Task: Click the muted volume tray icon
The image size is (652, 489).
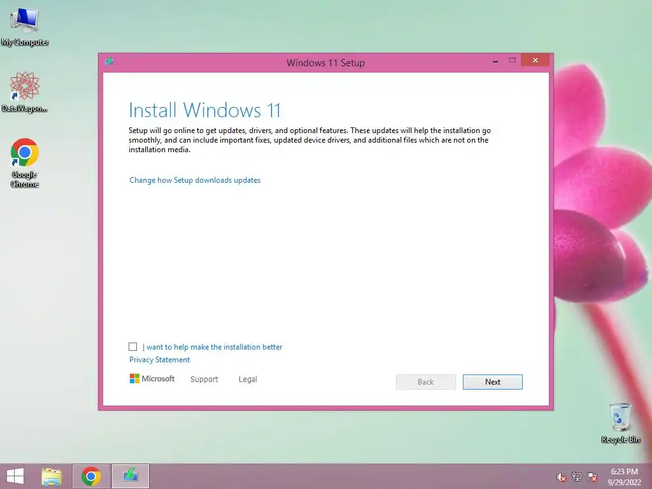Action: (562, 477)
